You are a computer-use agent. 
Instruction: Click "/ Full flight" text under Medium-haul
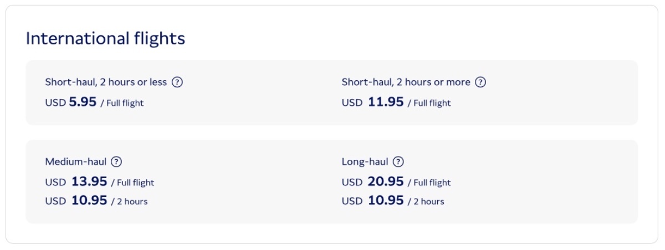pyautogui.click(x=132, y=183)
